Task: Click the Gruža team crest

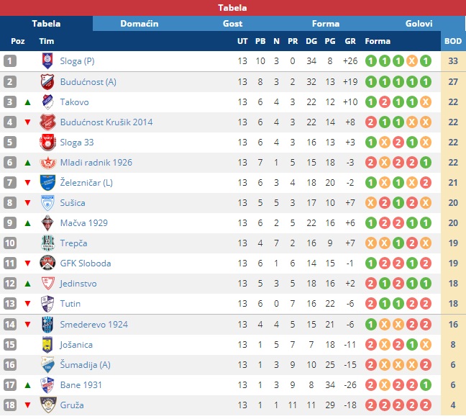Action: pos(47,405)
